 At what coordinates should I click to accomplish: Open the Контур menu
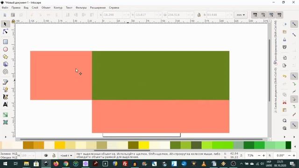pyautogui.click(x=58, y=7)
